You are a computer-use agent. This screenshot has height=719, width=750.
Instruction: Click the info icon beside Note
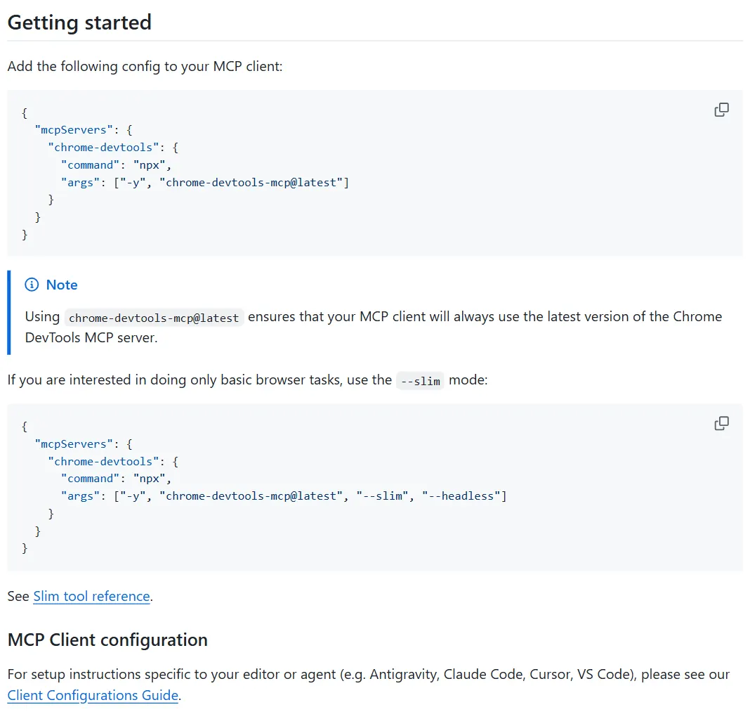(32, 285)
